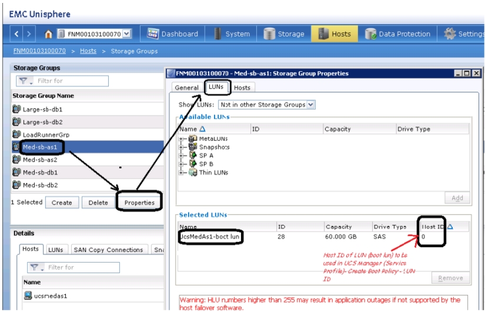Open LUNs tab in Storage Group Properties
This screenshot has height=312, width=485.
pos(216,87)
